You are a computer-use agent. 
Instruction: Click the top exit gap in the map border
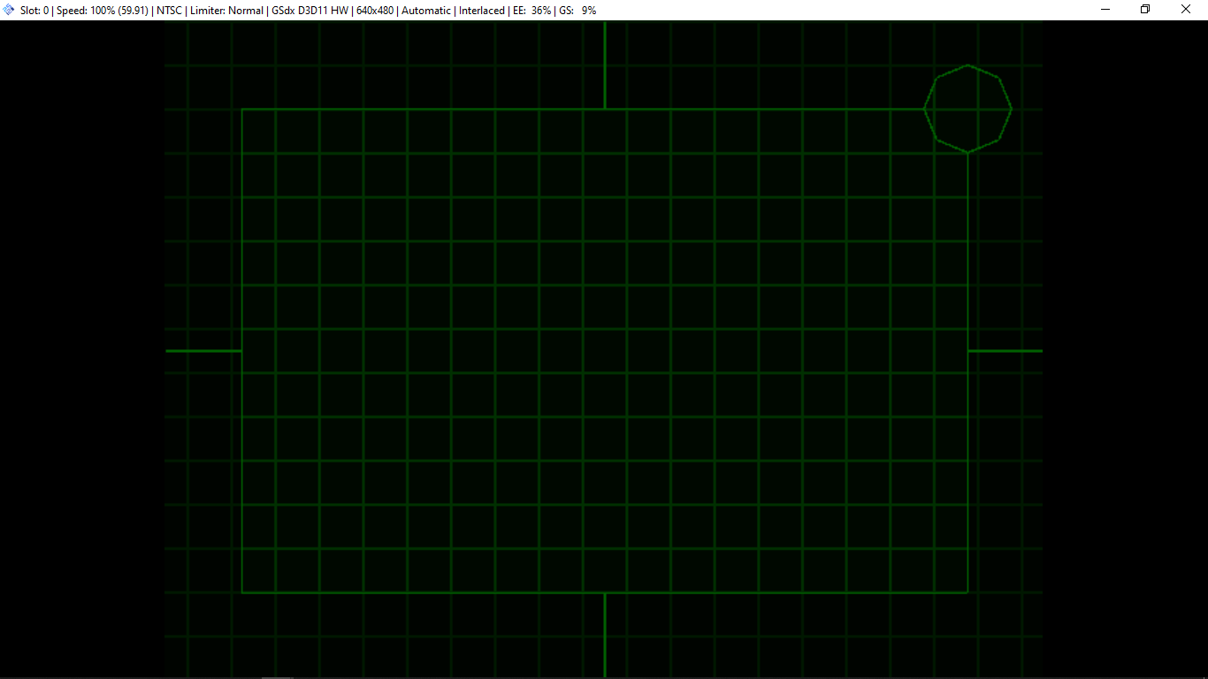(604, 109)
